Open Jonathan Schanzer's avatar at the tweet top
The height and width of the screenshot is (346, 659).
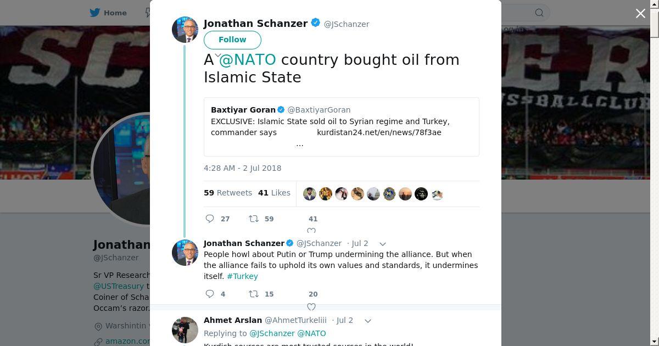185,30
